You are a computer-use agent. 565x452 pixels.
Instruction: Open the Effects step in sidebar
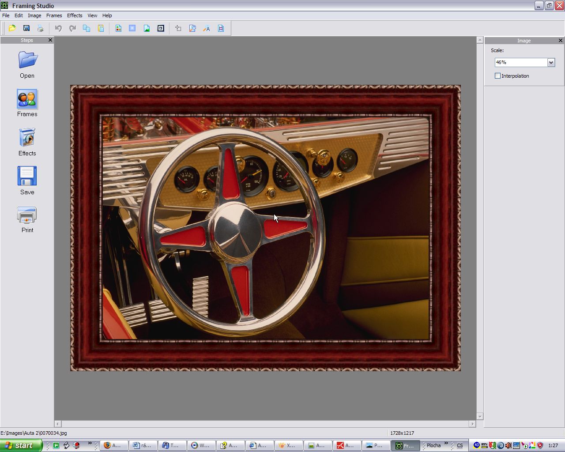click(27, 142)
